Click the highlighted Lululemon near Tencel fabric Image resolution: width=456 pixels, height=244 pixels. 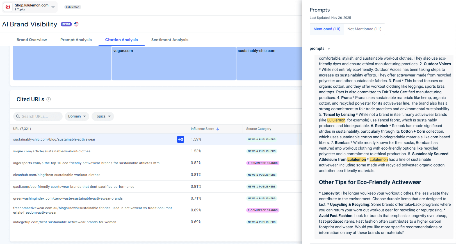(x=336, y=120)
